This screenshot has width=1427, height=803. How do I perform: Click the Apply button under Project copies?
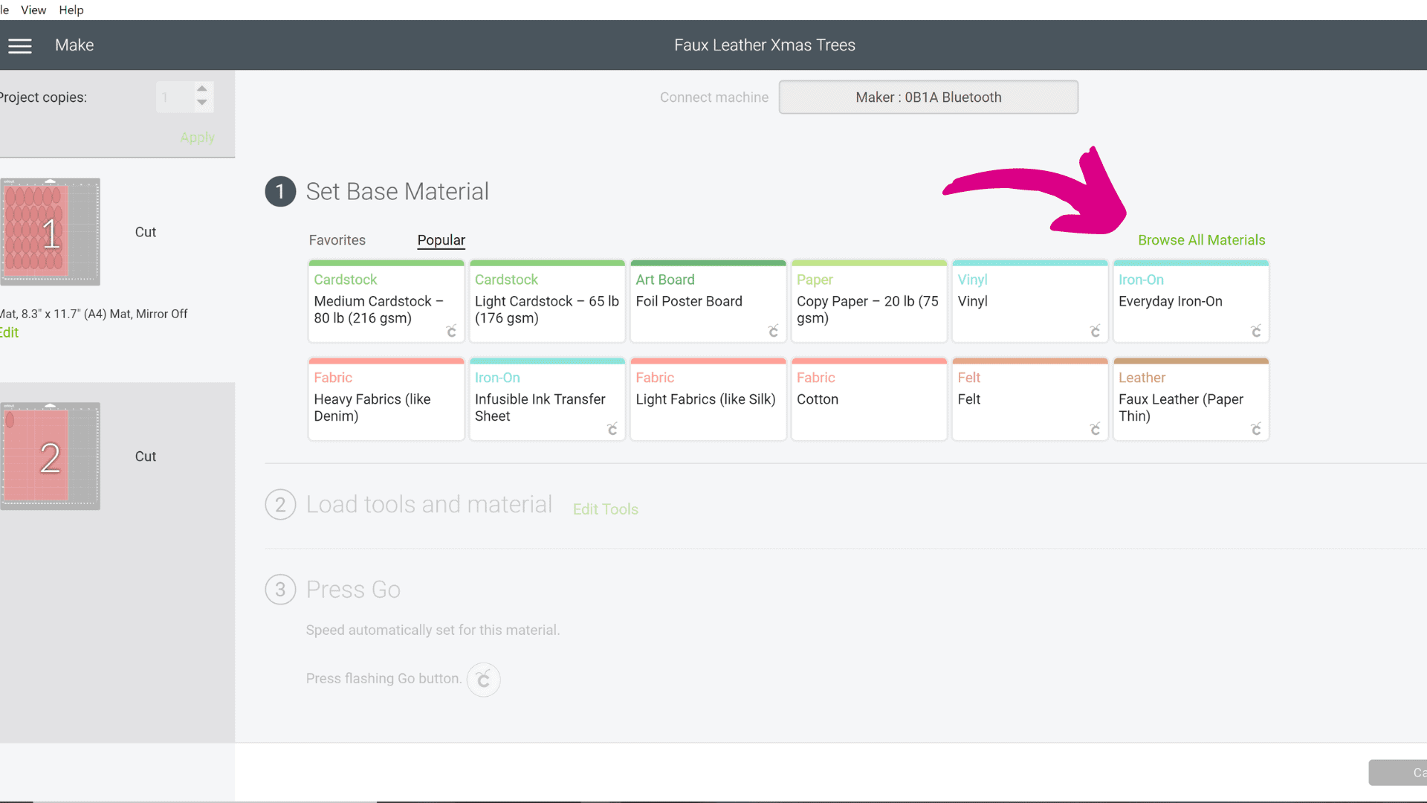click(x=196, y=137)
